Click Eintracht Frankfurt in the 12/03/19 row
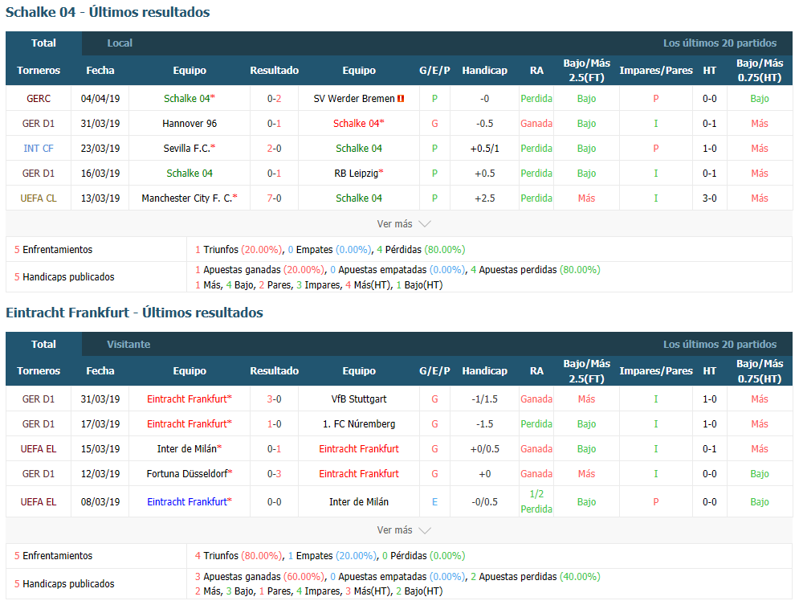The image size is (799, 605). point(359,474)
